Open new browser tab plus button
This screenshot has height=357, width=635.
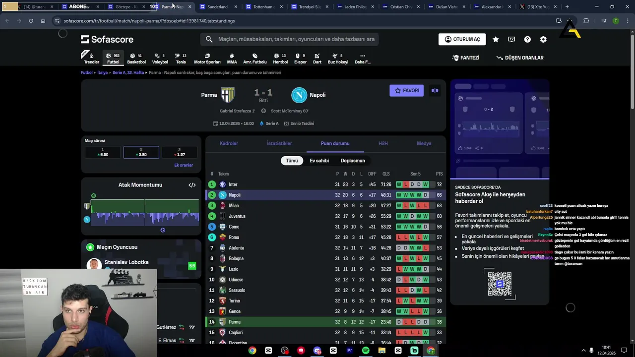pyautogui.click(x=567, y=7)
